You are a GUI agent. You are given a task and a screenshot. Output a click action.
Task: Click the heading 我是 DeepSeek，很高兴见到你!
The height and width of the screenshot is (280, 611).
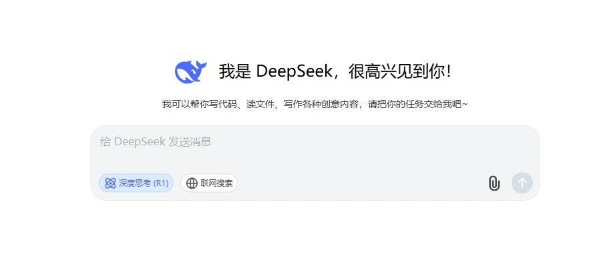335,71
